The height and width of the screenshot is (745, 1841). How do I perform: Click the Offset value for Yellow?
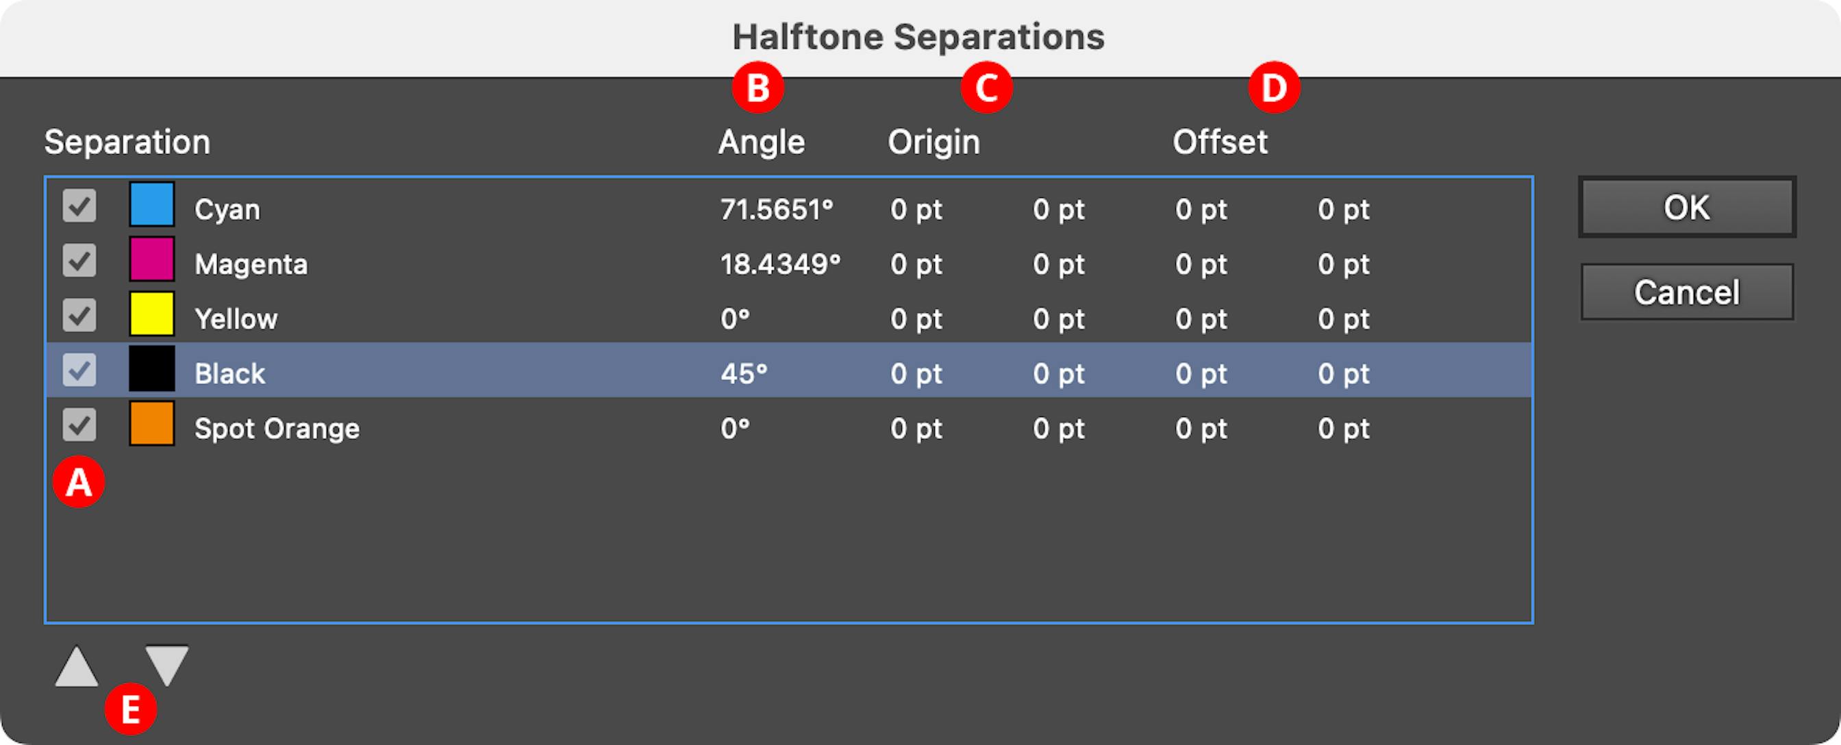coord(1201,318)
